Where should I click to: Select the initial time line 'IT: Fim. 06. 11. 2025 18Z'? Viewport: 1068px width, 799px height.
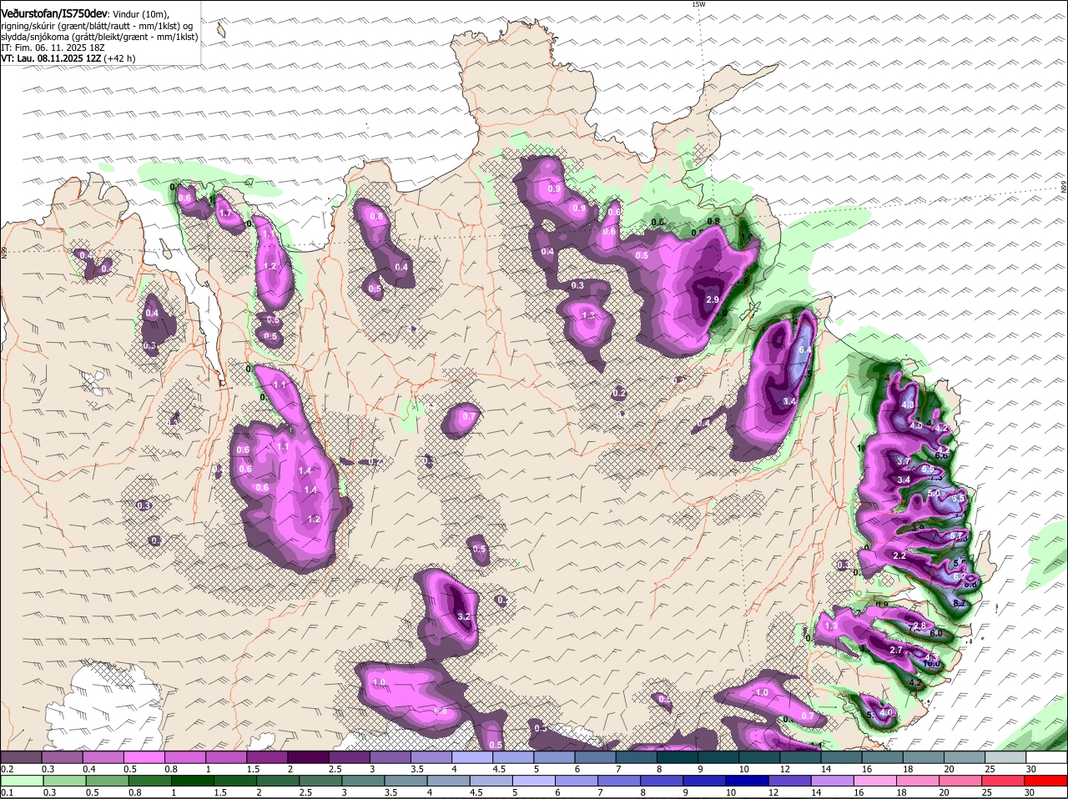[x=53, y=48]
